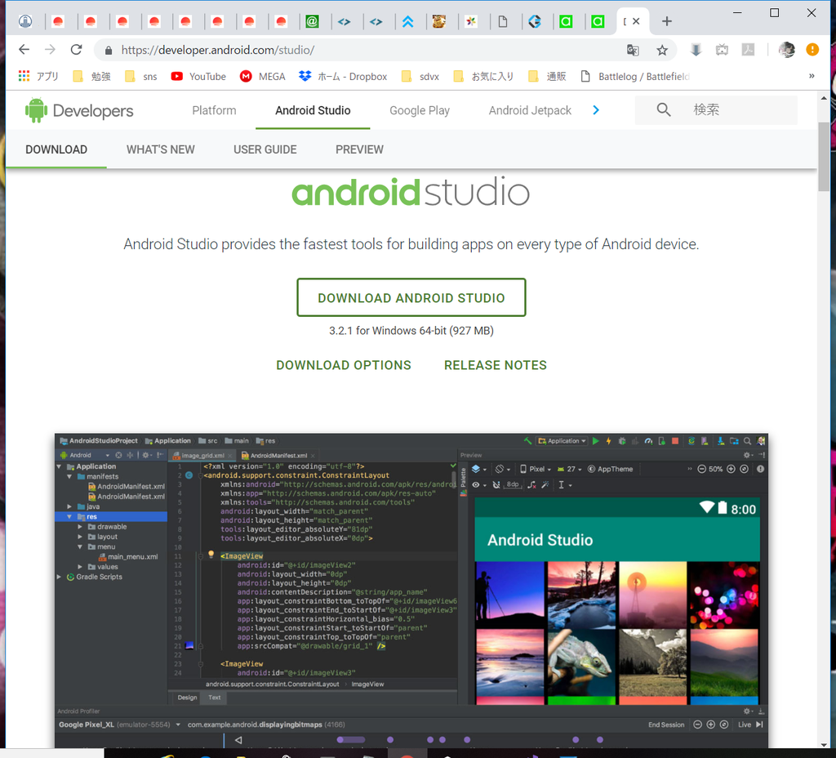Click the TV-shaped extension icon
The image size is (836, 758).
[722, 50]
